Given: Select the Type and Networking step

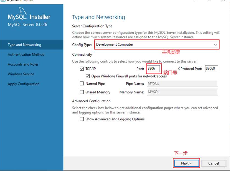Looking at the screenshot, I should [32, 44].
